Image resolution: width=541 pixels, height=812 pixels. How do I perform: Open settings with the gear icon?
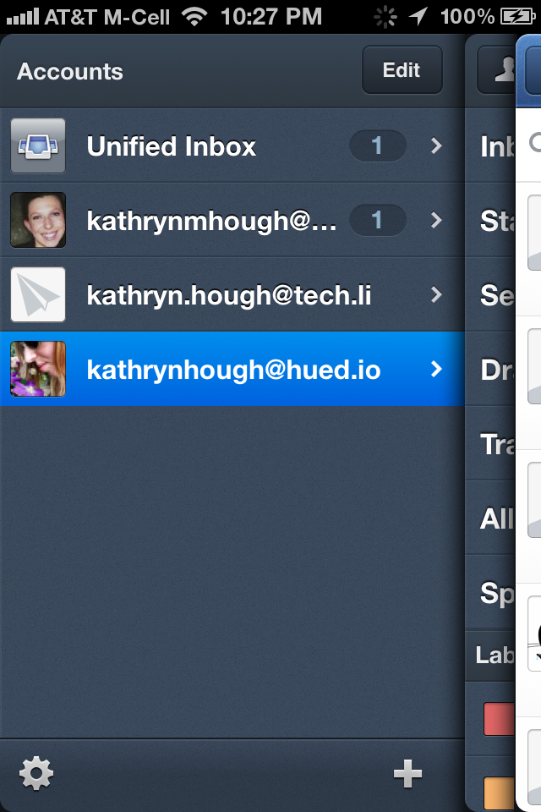pos(36,774)
